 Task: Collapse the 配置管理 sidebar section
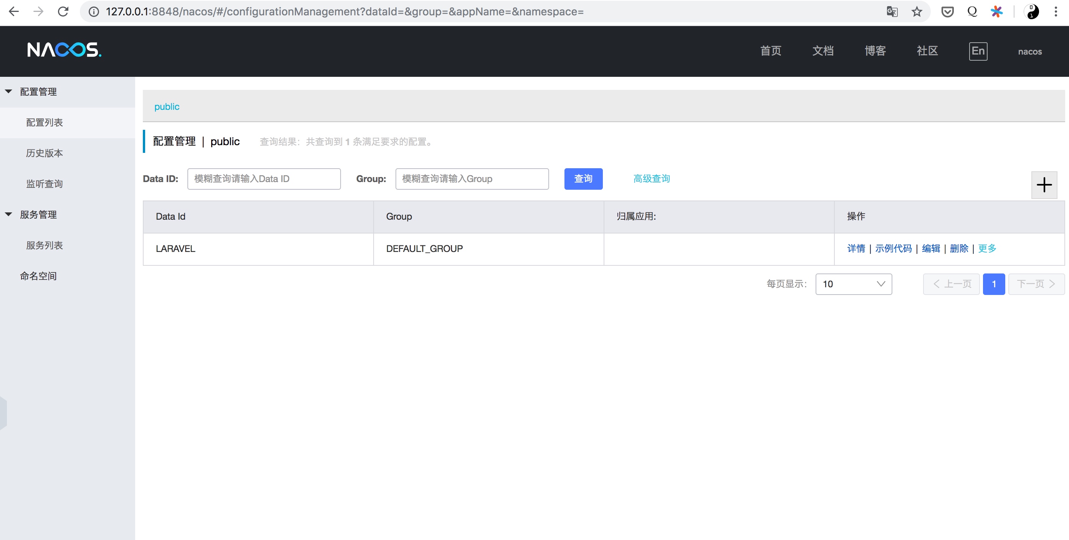9,91
